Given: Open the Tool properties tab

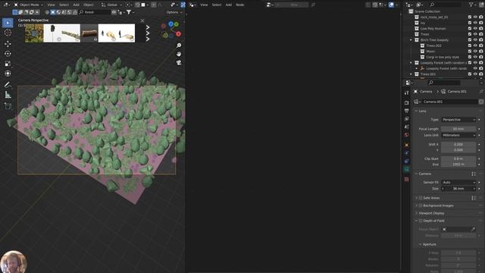Looking at the screenshot, I should tap(406, 93).
